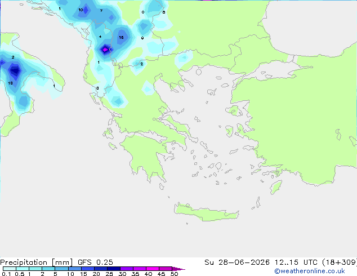Click the 25–30 mm dark navy legend box
This screenshot has width=357, height=276.
pos(113,269)
